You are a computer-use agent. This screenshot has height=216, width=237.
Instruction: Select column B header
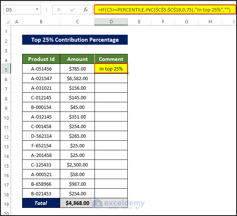tap(41, 22)
